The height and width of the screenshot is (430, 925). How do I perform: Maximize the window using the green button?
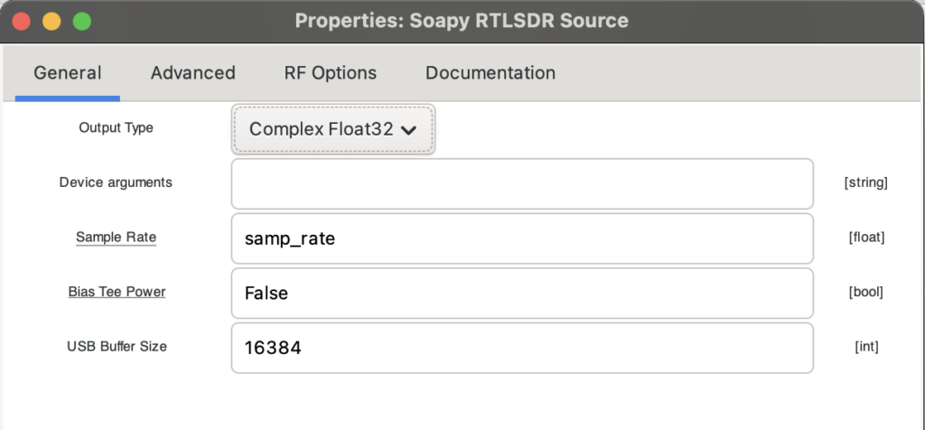pos(82,21)
